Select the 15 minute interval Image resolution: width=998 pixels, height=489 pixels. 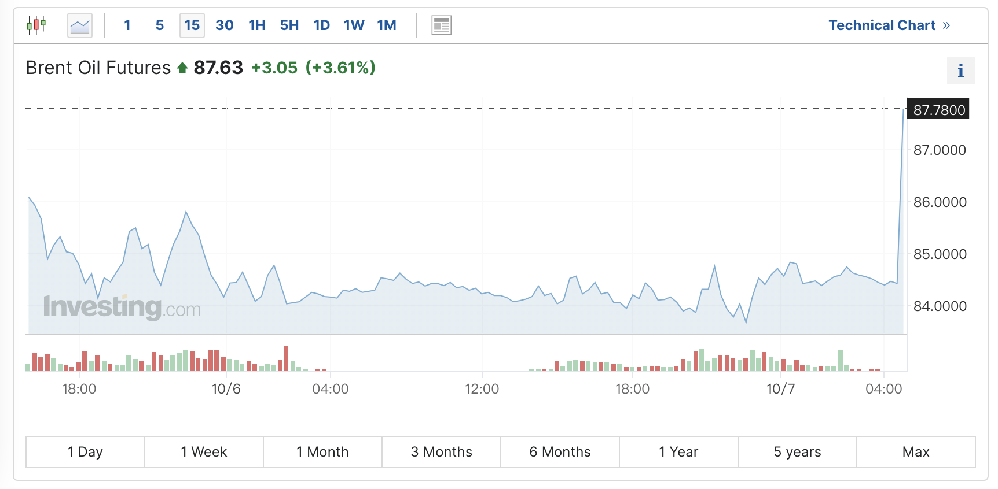(x=192, y=25)
